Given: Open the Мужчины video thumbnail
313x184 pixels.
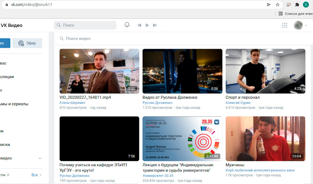Looking at the screenshot, I should (265, 139).
